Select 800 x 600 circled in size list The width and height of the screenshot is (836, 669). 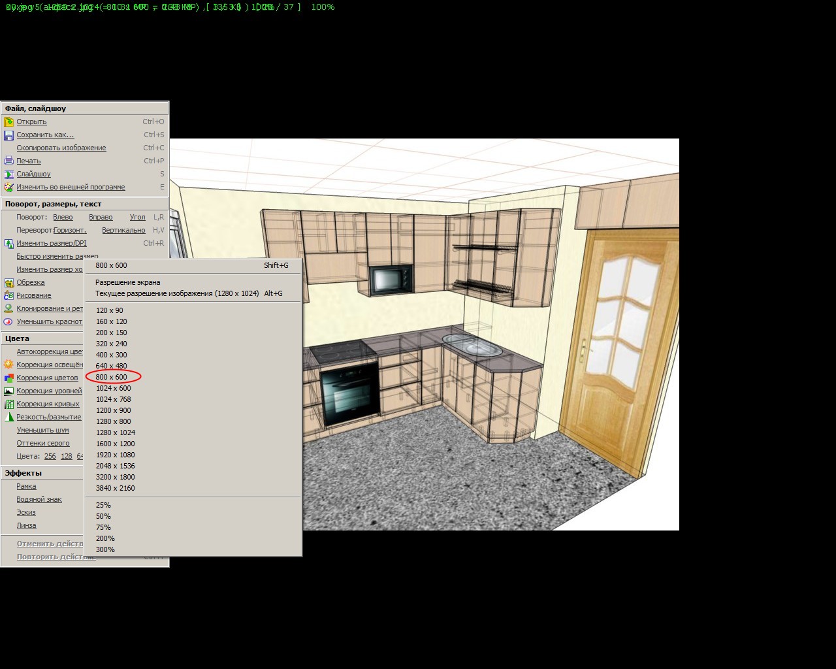112,377
